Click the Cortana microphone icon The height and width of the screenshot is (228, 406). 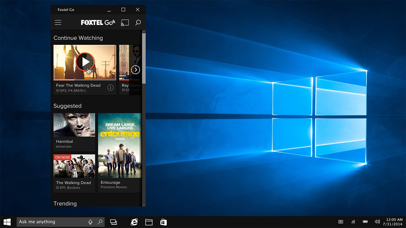click(x=90, y=222)
